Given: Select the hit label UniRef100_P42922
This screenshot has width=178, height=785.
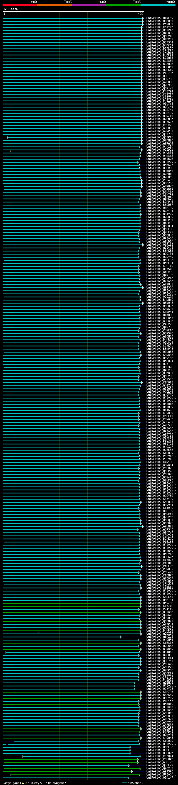Looking at the screenshot, I should pos(160,679).
